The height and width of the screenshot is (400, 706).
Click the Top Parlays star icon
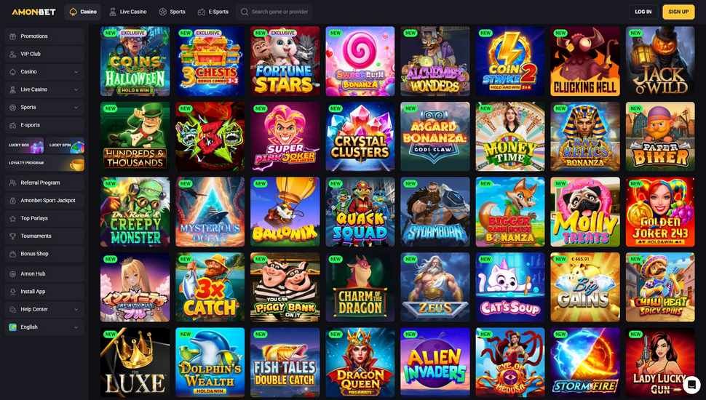[12, 218]
